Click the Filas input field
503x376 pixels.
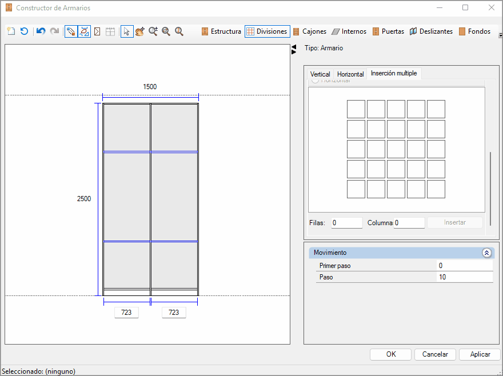347,223
